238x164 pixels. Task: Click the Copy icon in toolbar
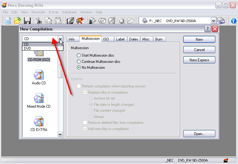click(x=48, y=21)
